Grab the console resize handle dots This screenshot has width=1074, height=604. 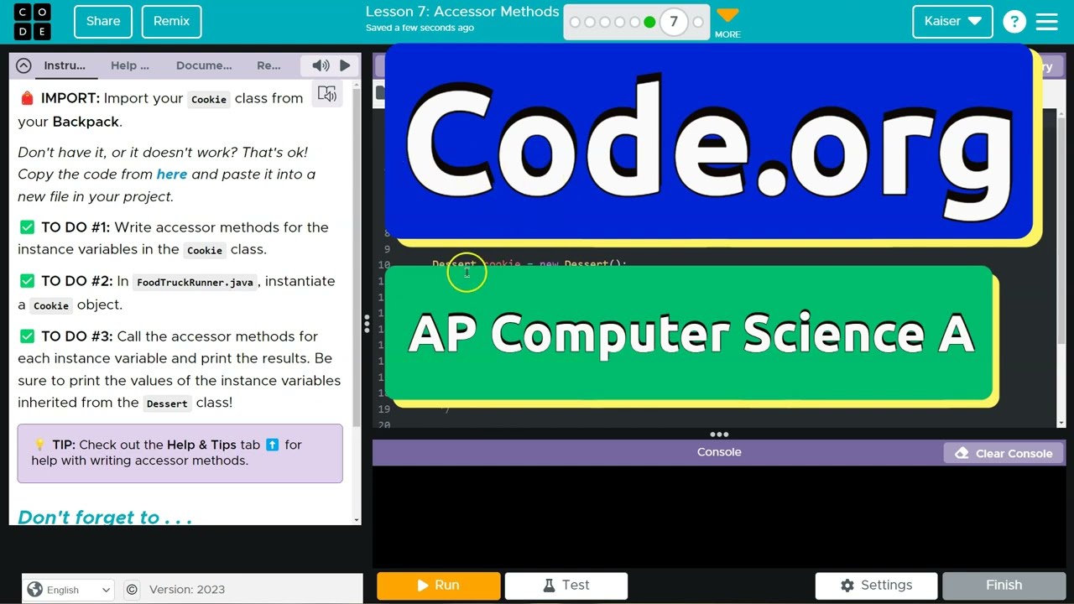(x=719, y=435)
